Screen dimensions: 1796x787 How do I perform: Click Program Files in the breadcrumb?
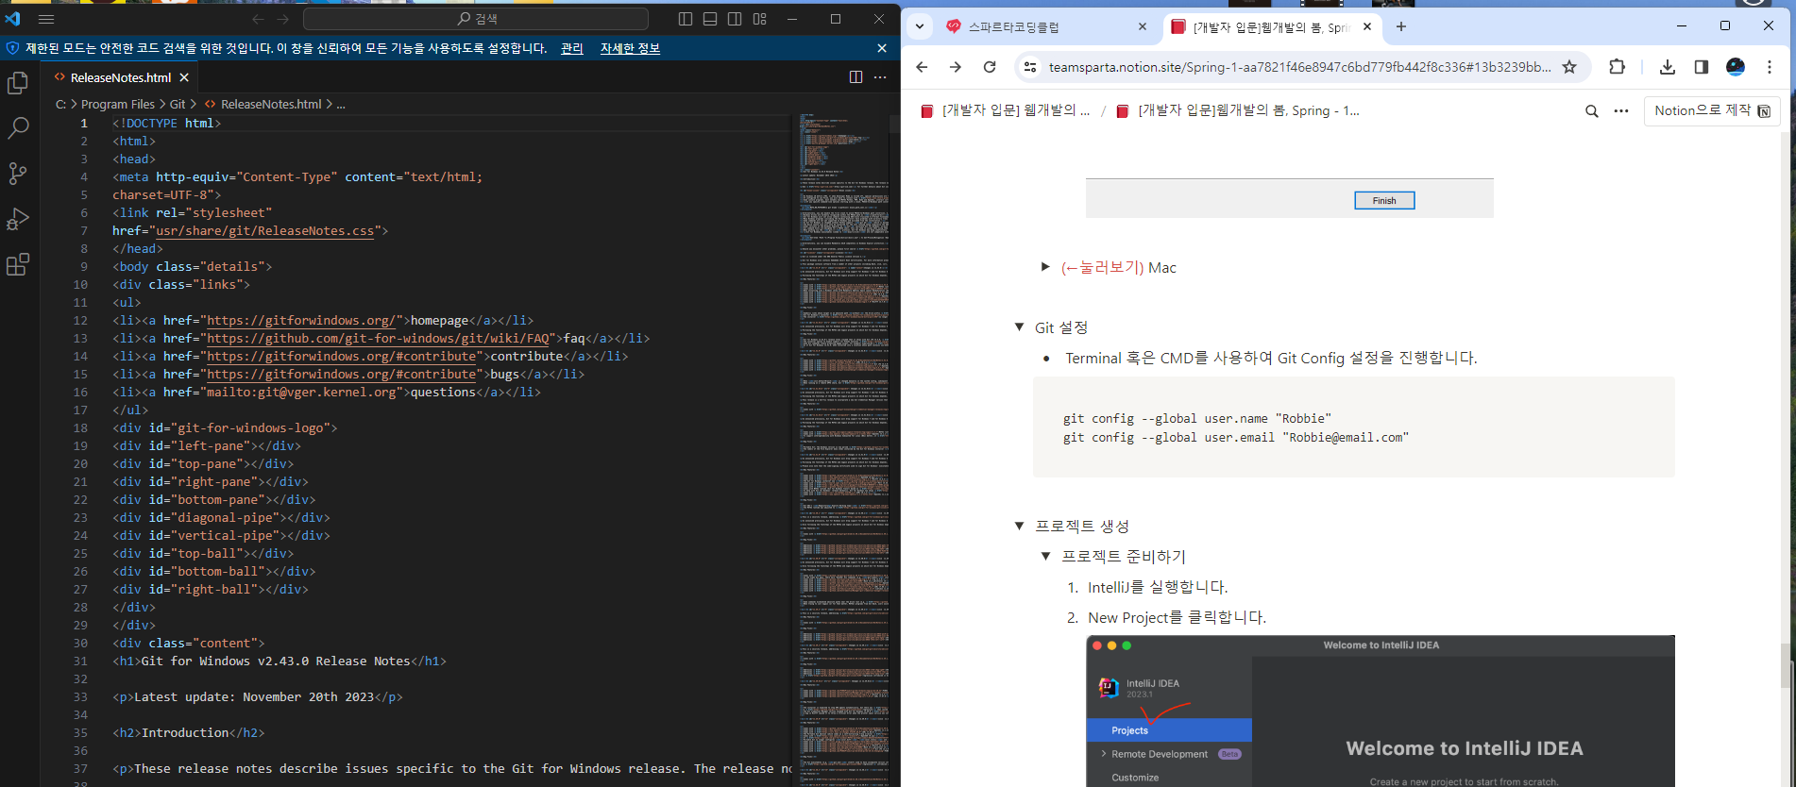click(x=118, y=104)
